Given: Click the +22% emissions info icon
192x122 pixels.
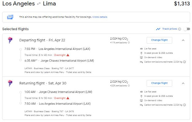Looking at the screenshot, I should point(129,86).
